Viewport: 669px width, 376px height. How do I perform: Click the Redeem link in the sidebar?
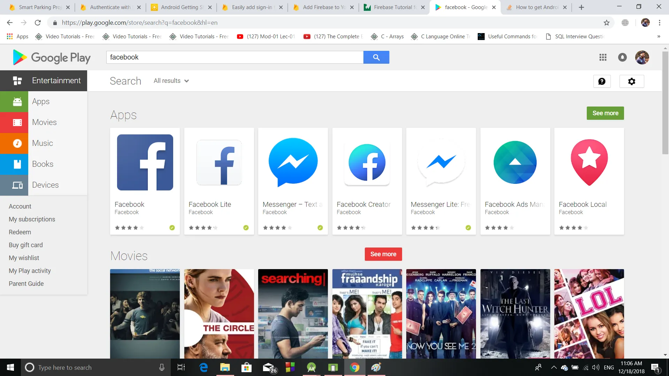(20, 232)
